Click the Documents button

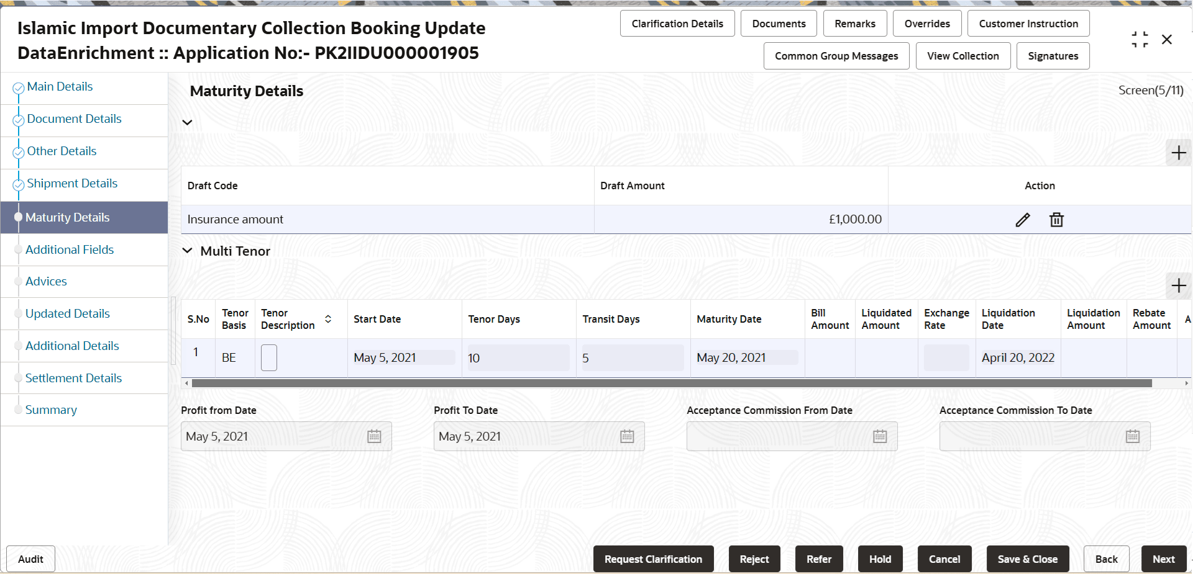pyautogui.click(x=779, y=24)
